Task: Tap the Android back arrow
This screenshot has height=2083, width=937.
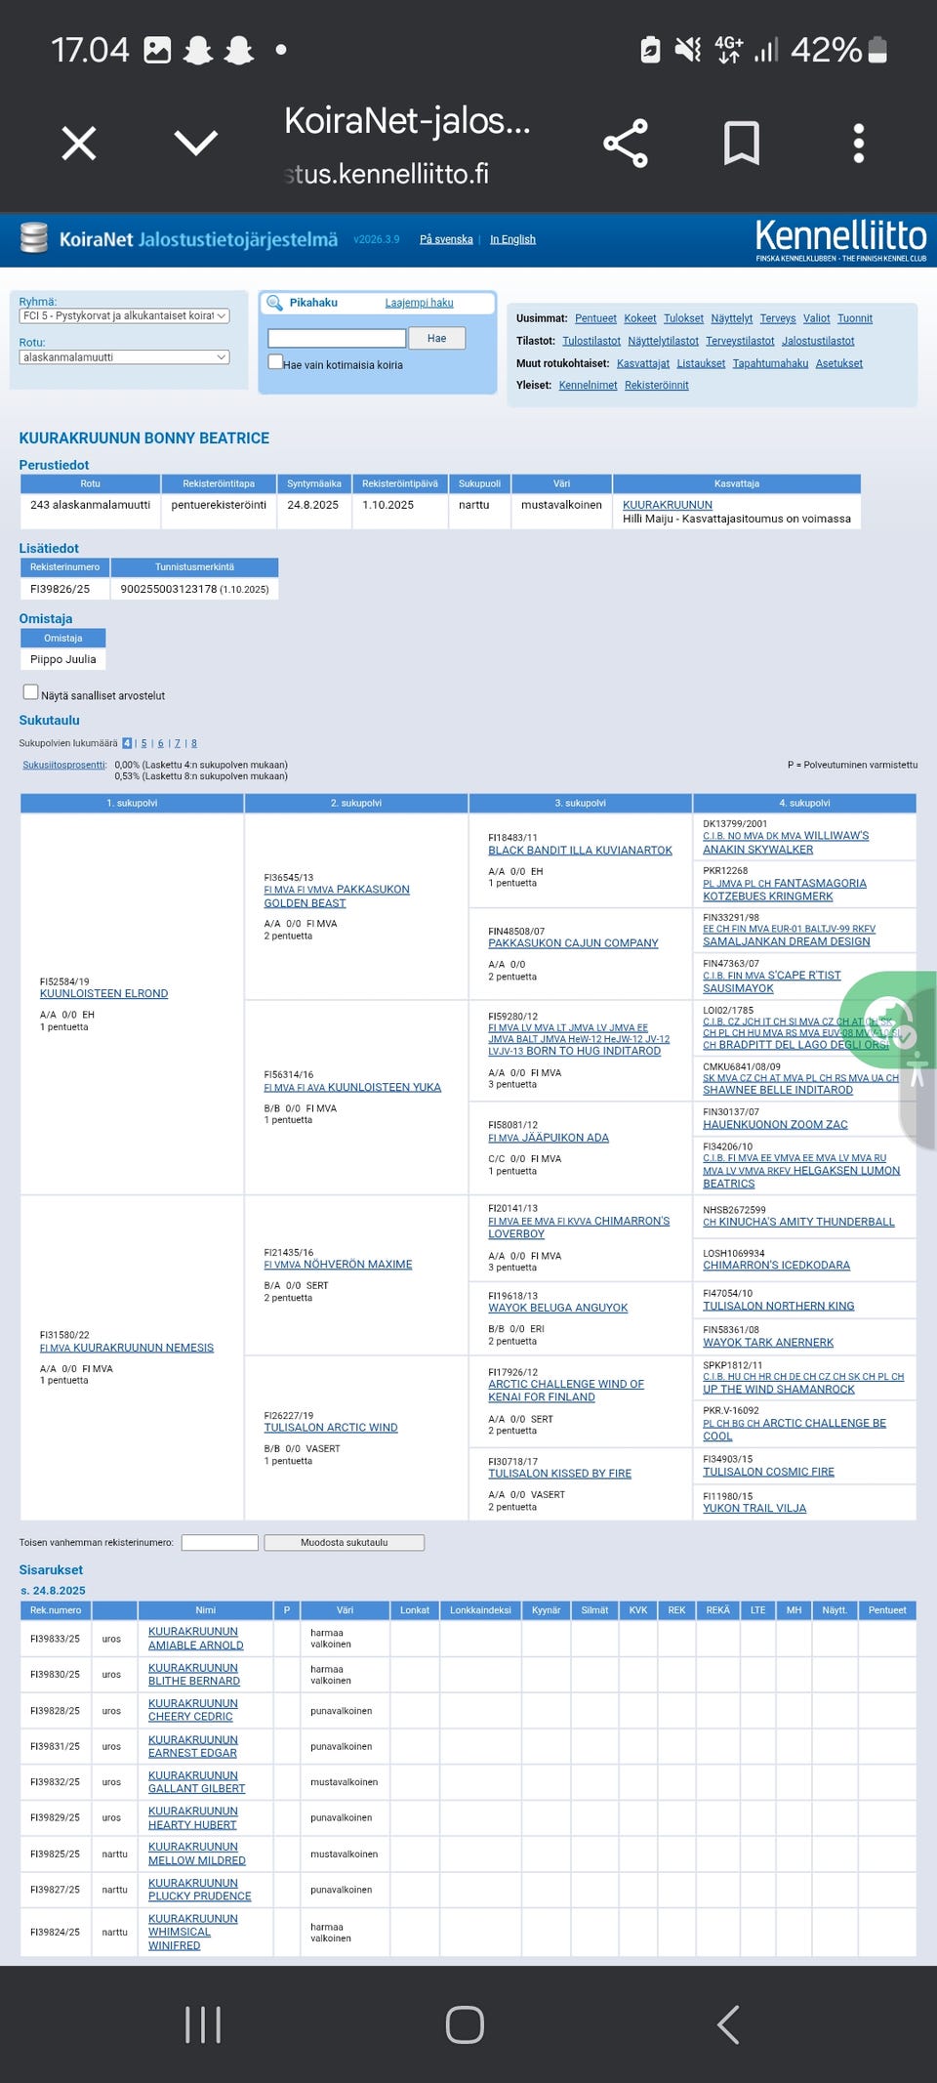Action: click(x=728, y=2024)
